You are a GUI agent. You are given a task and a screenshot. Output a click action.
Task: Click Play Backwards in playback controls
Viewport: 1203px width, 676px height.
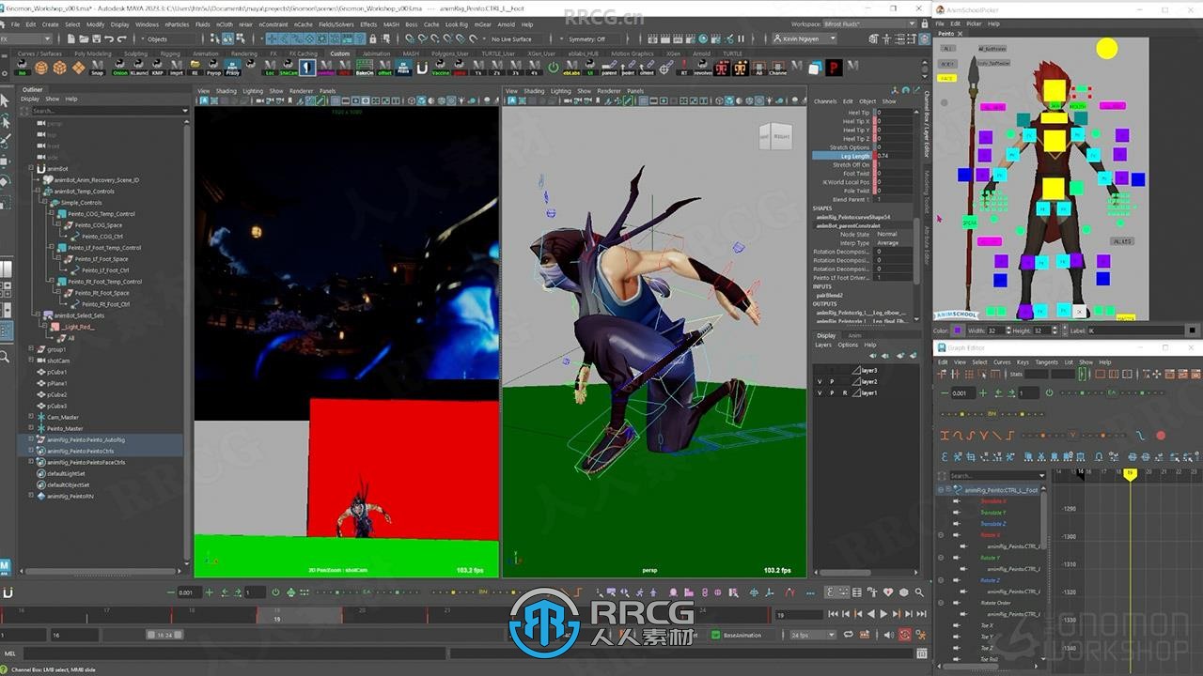(870, 614)
